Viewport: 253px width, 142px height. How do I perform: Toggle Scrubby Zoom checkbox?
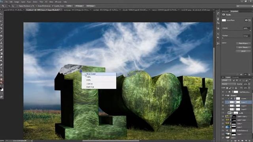tap(53, 6)
